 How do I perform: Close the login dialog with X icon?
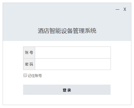[x=125, y=9]
